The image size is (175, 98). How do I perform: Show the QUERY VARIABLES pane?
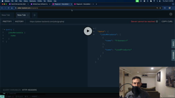click(x=12, y=90)
